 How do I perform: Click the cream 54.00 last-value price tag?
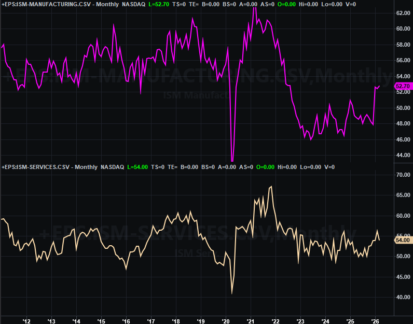pyautogui.click(x=403, y=240)
